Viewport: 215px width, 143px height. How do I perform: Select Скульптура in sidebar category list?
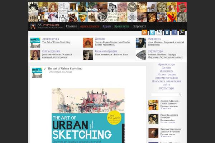pyautogui.click(x=167, y=88)
